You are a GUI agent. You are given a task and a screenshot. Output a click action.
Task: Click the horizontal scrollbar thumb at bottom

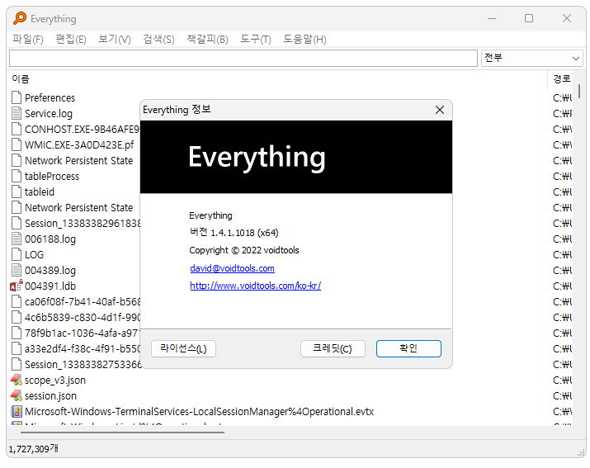[x=122, y=433]
